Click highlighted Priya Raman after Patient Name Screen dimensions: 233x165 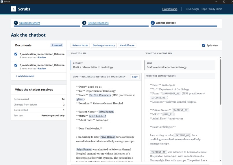[x=106, y=112]
